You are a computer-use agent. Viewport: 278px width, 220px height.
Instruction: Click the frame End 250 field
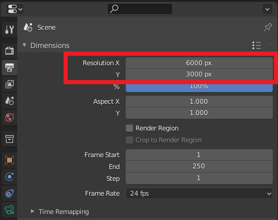[x=199, y=167]
